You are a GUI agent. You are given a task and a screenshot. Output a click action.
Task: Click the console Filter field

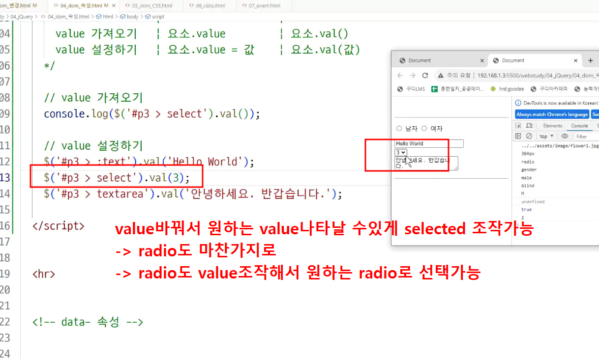tap(586, 137)
